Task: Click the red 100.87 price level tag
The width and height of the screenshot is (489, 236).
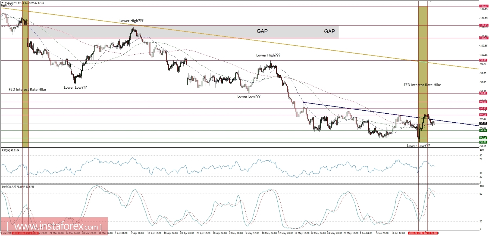Action: click(484, 38)
